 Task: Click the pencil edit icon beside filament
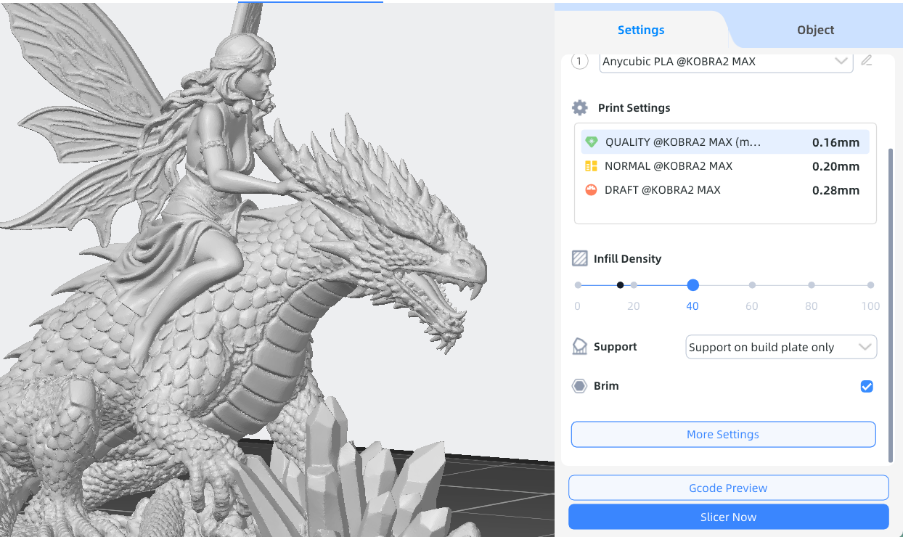click(866, 61)
